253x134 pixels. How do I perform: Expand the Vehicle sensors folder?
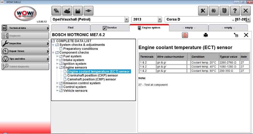click(57, 91)
